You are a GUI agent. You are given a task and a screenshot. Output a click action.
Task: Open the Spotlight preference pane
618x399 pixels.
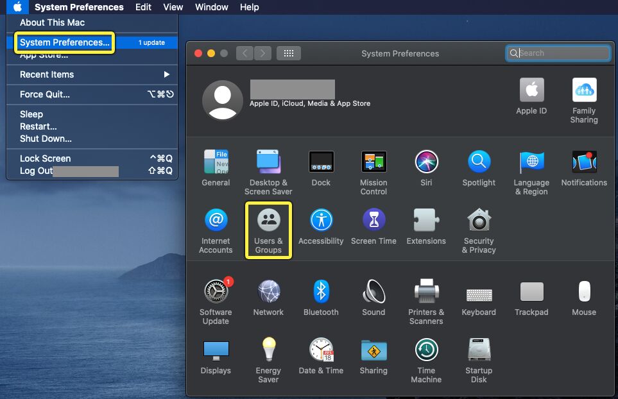[x=479, y=167]
